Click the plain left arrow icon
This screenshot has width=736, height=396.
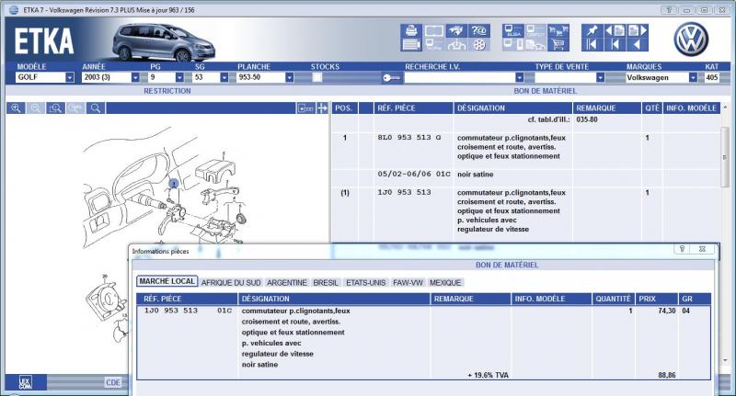[x=637, y=45]
